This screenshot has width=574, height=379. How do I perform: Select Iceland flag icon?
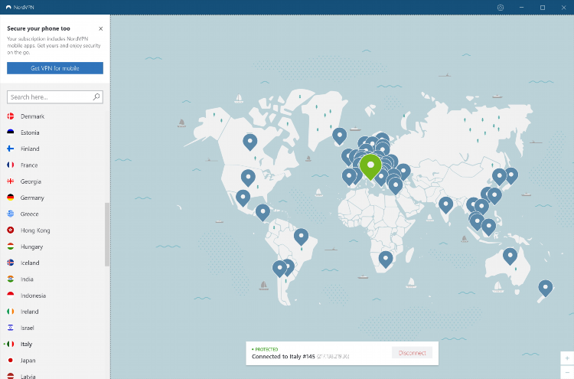(x=11, y=263)
